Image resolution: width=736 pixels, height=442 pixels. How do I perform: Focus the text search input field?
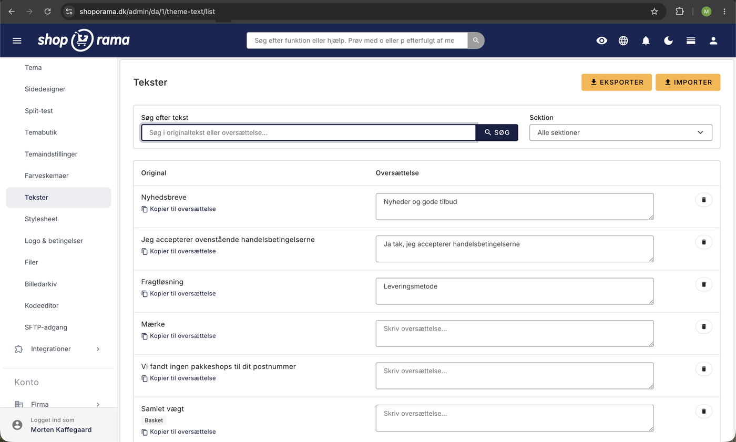(309, 132)
